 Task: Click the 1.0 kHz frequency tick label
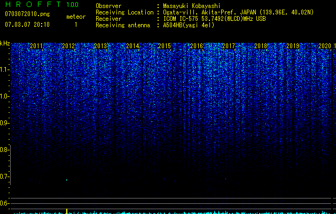click(4, 96)
